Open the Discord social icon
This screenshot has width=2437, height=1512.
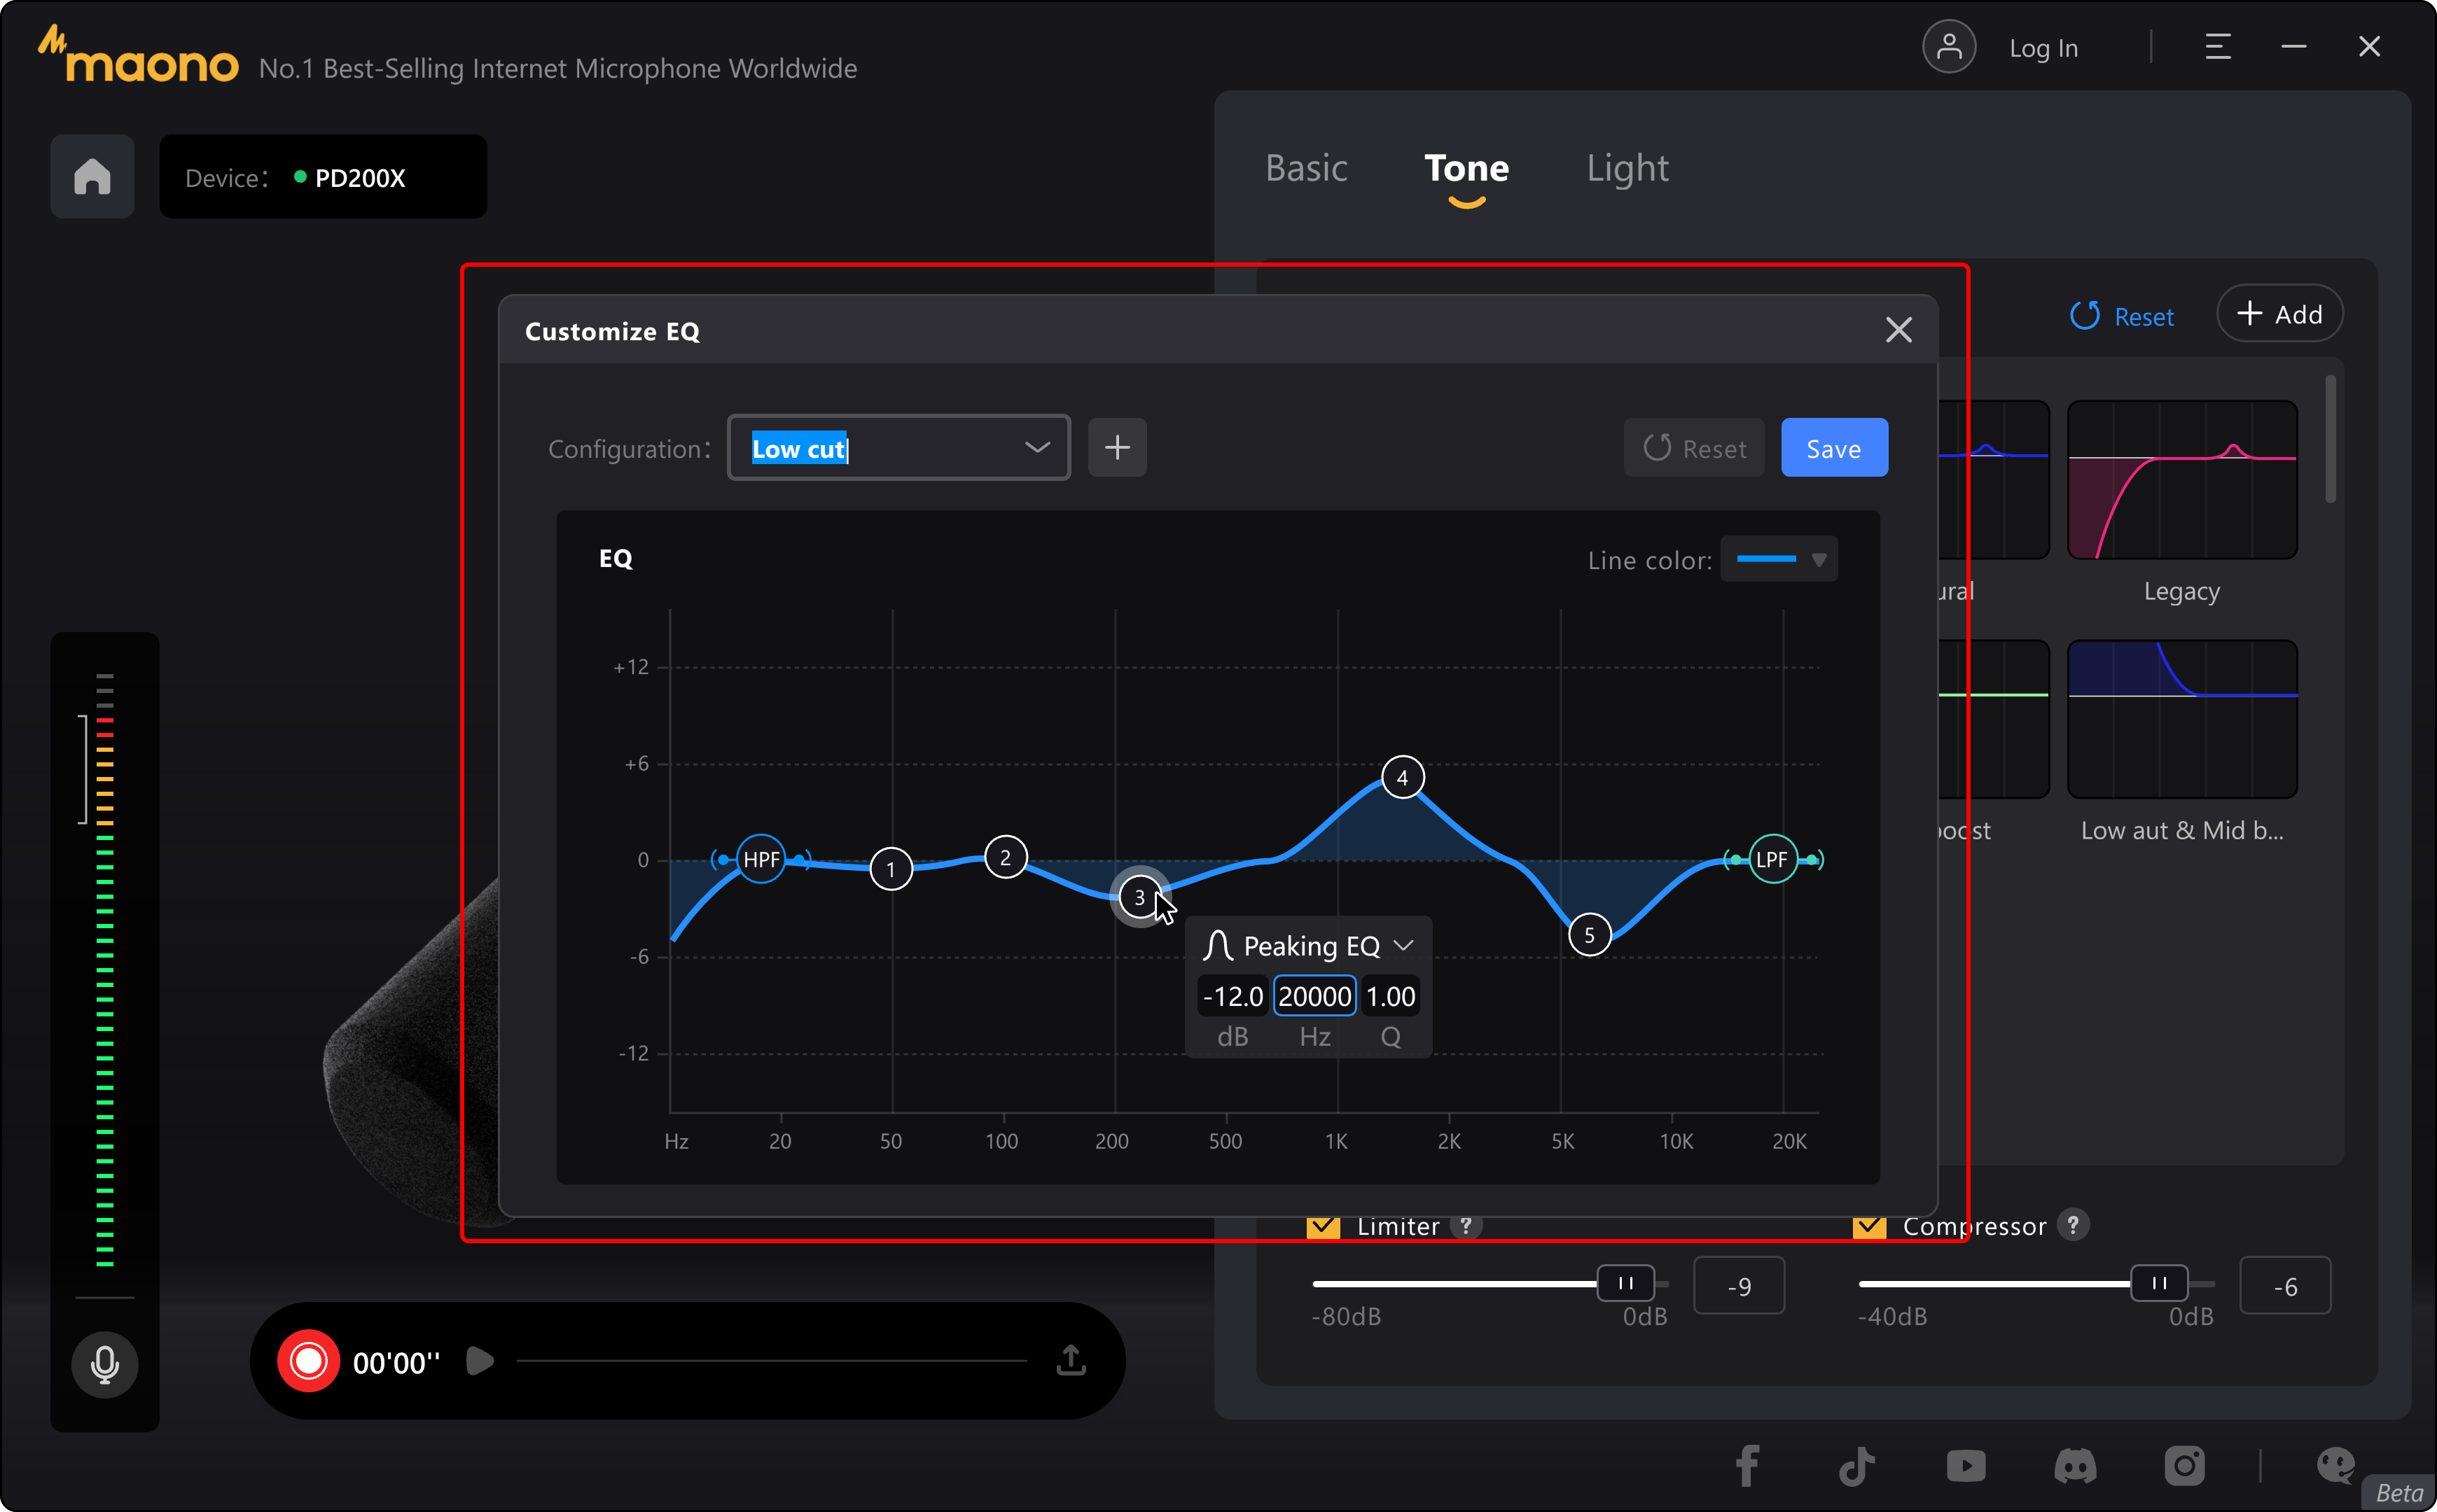click(2075, 1466)
